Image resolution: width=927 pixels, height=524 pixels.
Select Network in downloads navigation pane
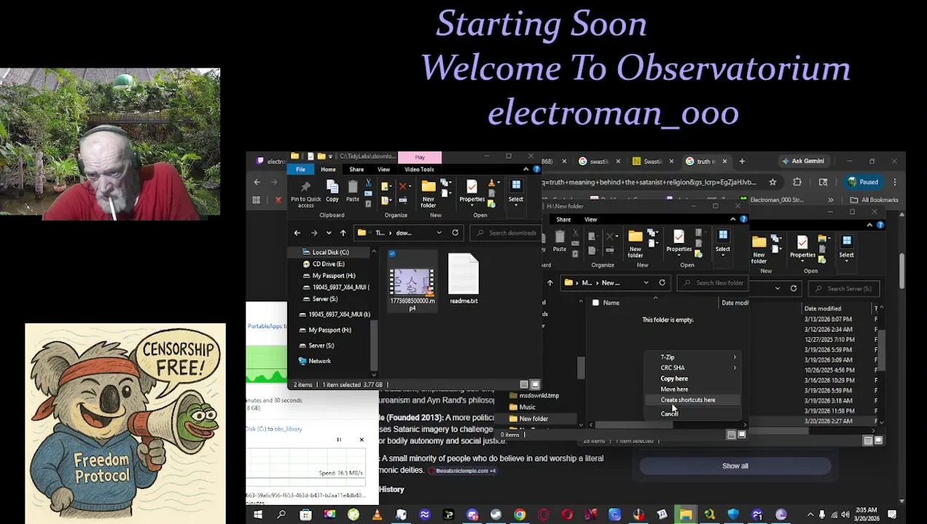(319, 361)
